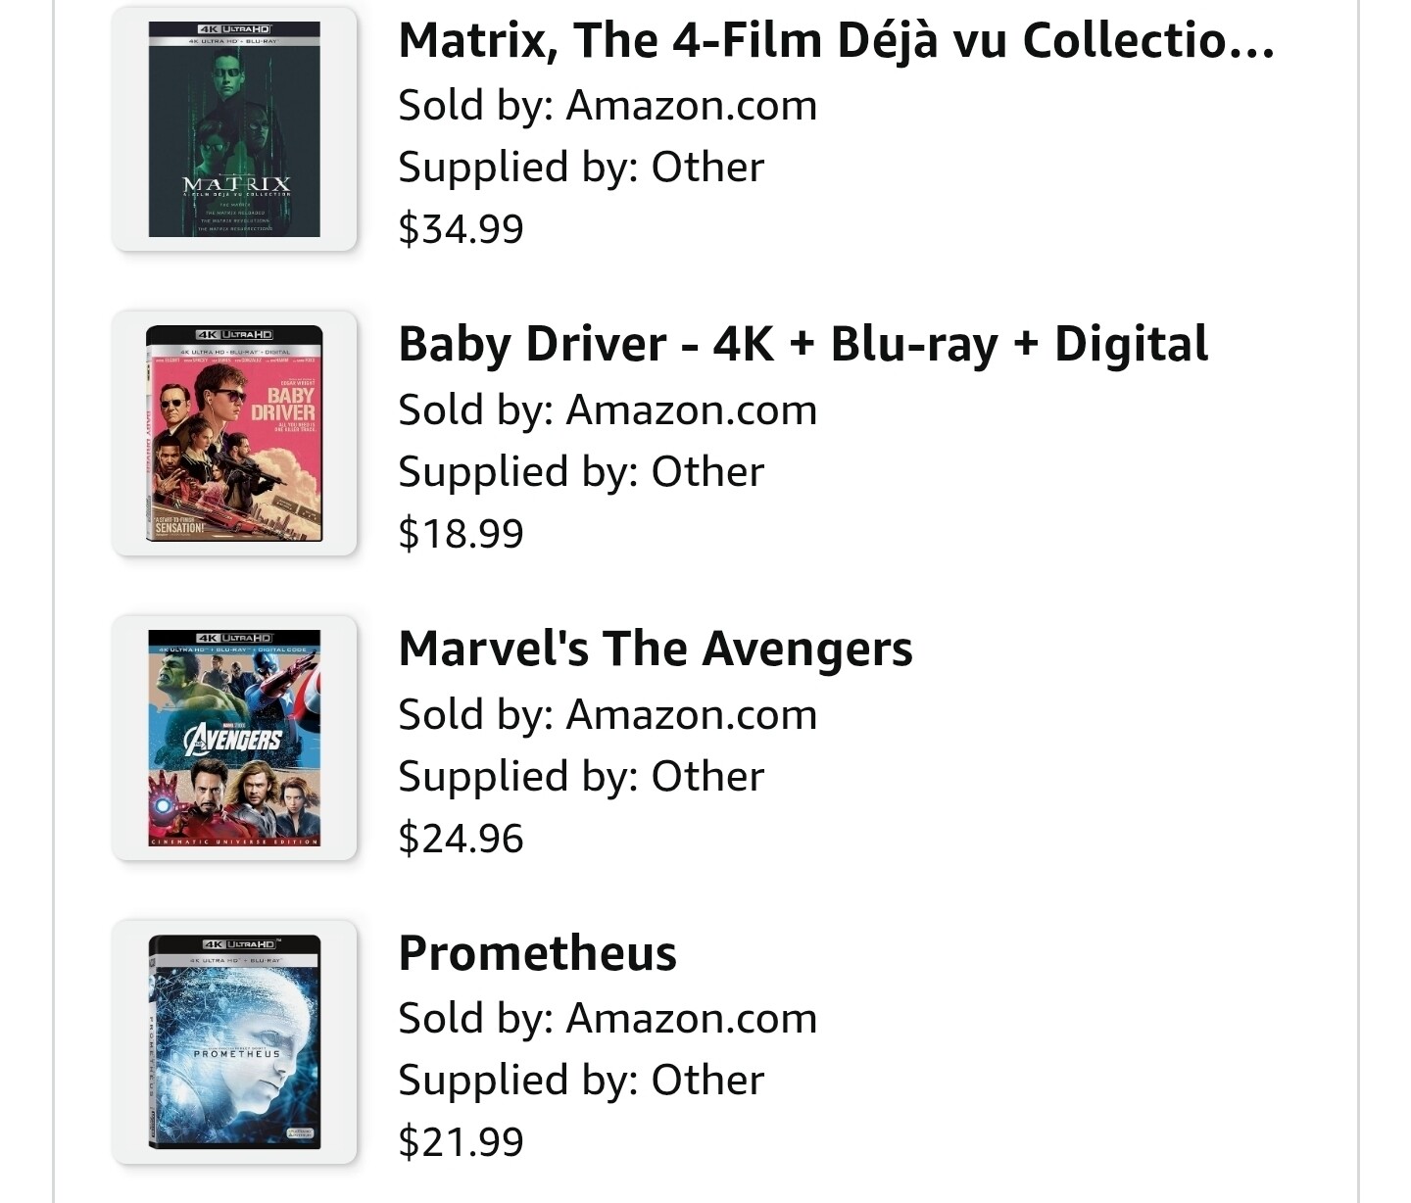
Task: Click the Baby Driver 4K + Blu-ray title
Action: 803,345
